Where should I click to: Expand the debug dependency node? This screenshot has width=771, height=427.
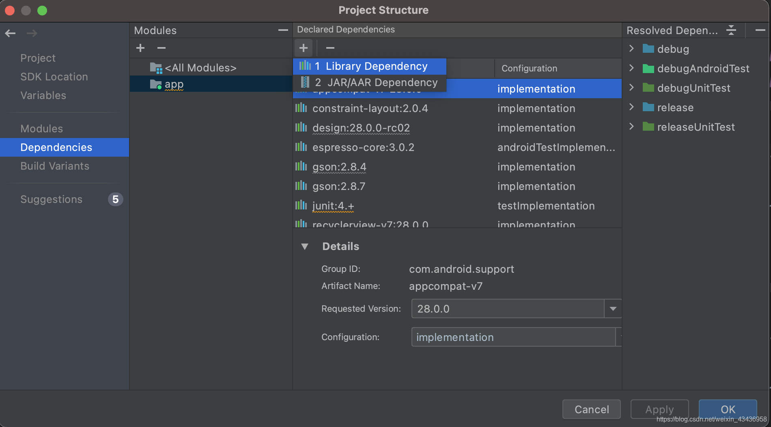631,49
